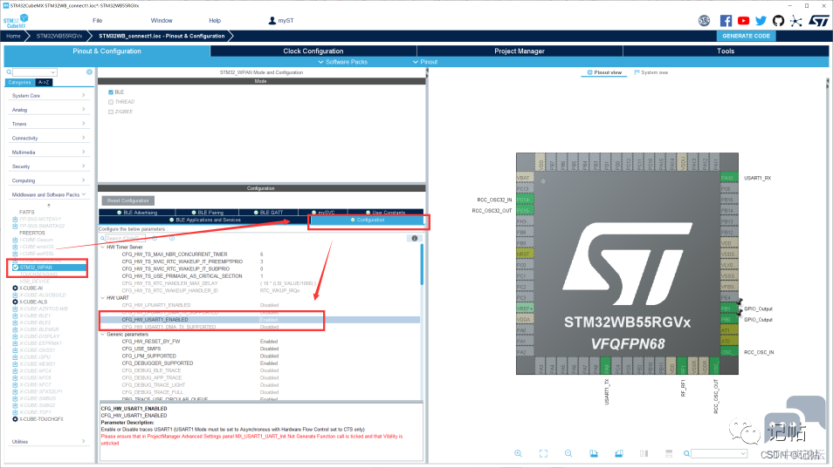Open the GitHub icon in header

[778, 21]
